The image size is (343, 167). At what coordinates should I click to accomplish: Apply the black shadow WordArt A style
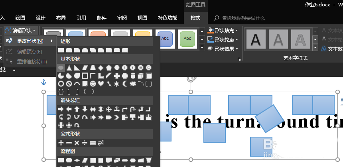tap(256, 39)
